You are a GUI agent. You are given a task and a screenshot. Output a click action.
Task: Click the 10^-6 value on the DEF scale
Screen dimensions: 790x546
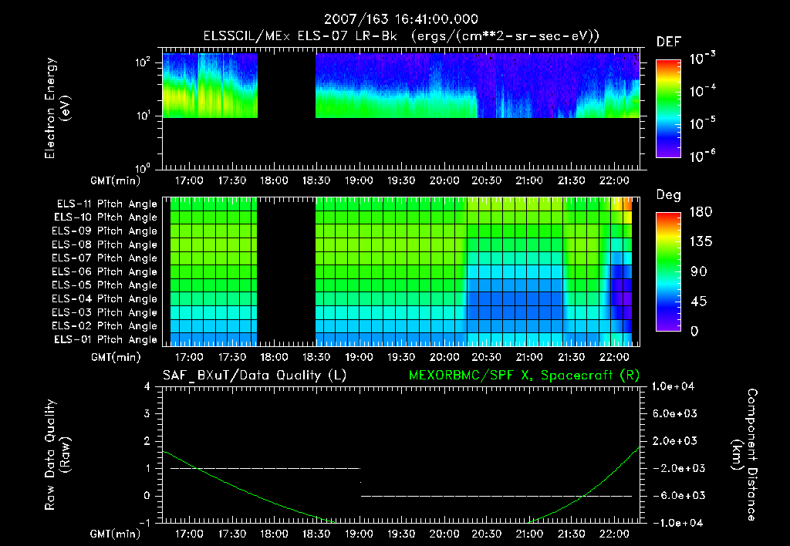coord(702,156)
